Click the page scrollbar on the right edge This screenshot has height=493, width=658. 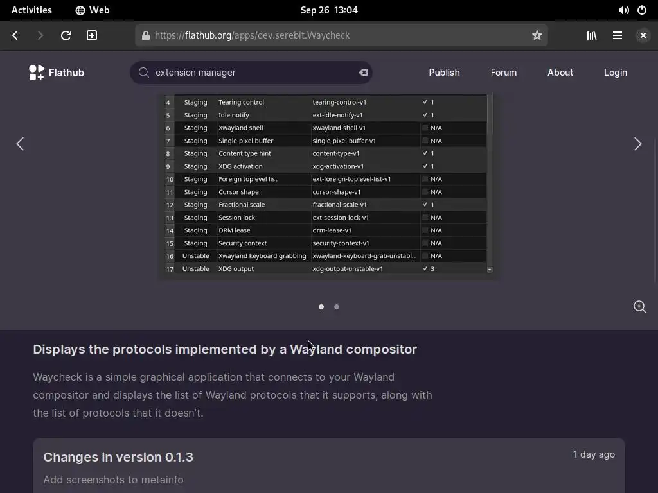[x=655, y=210]
